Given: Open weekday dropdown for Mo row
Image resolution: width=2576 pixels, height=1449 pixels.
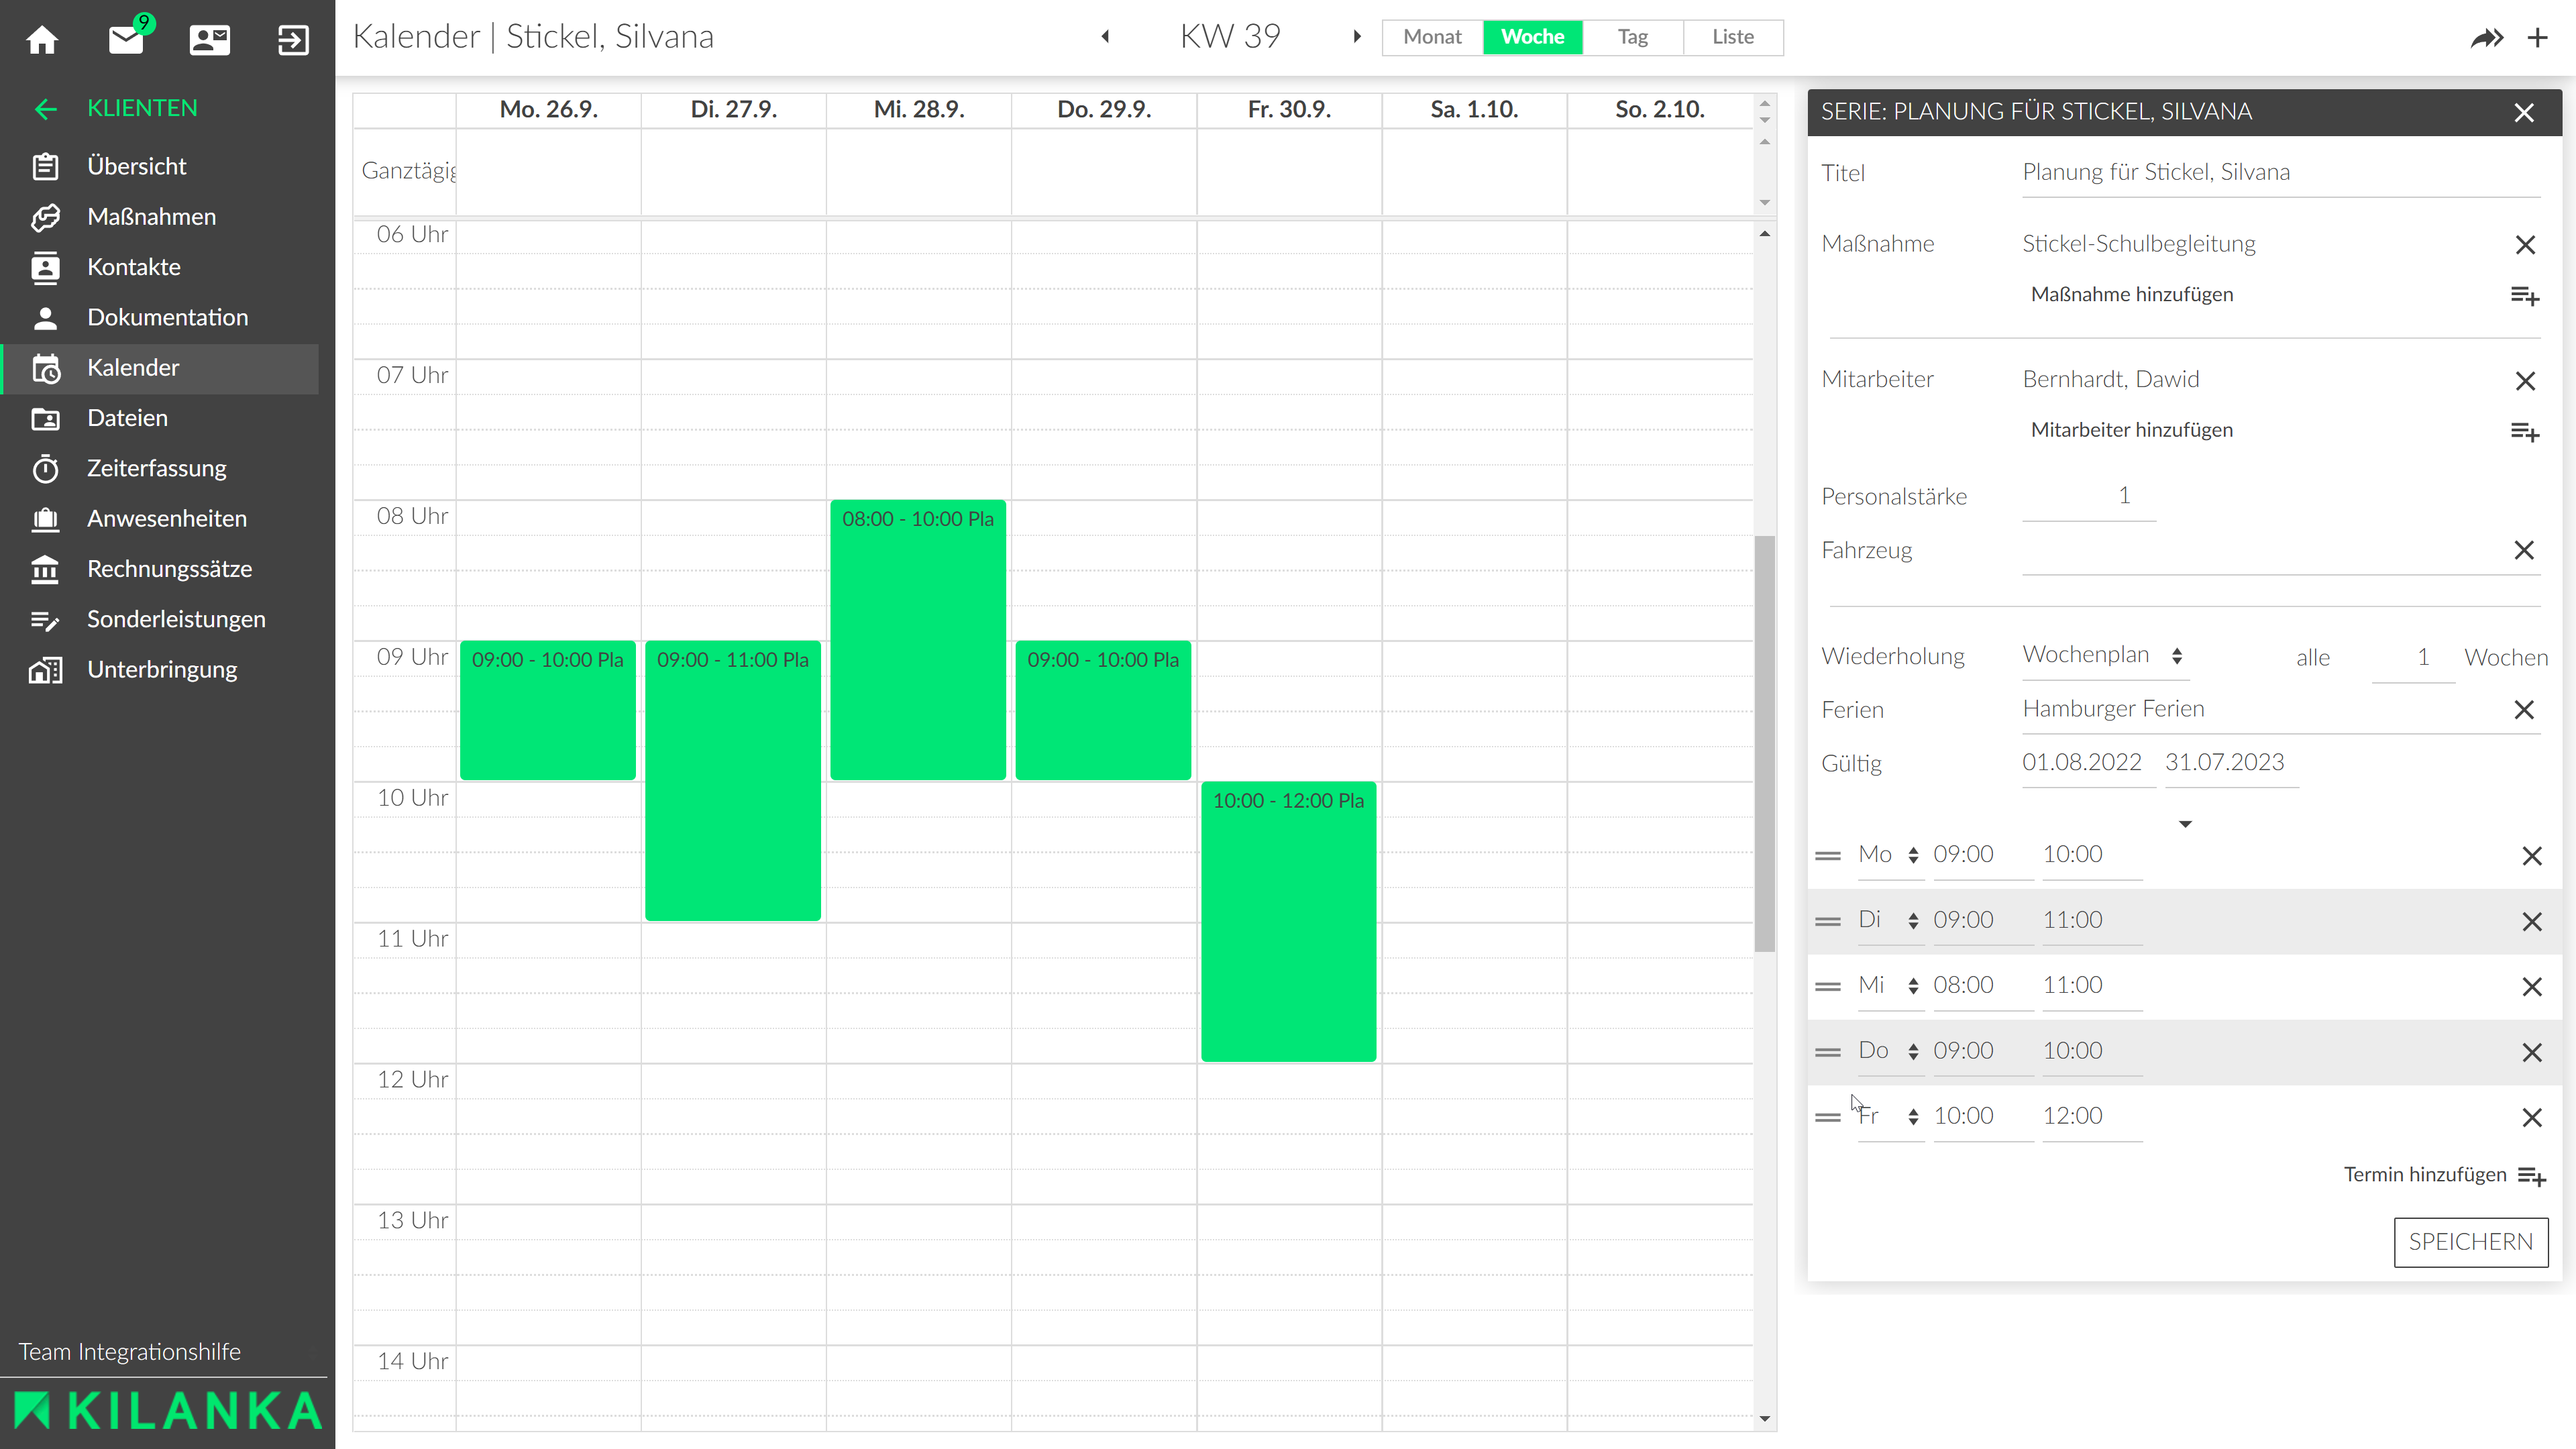Looking at the screenshot, I should pyautogui.click(x=1890, y=855).
